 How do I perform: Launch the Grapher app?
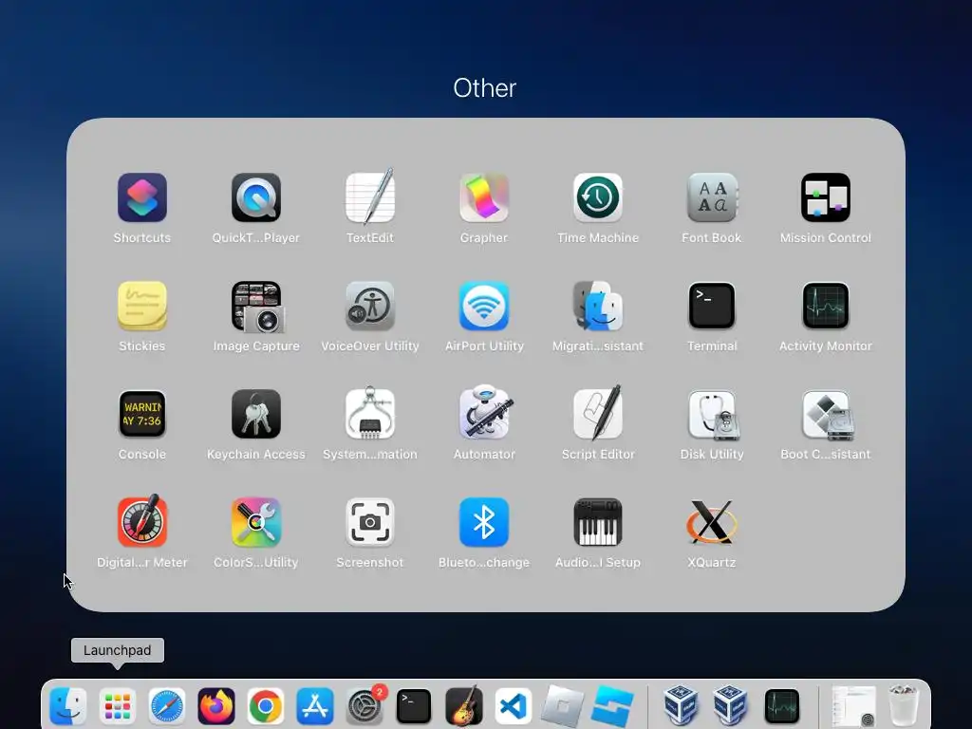(x=484, y=197)
